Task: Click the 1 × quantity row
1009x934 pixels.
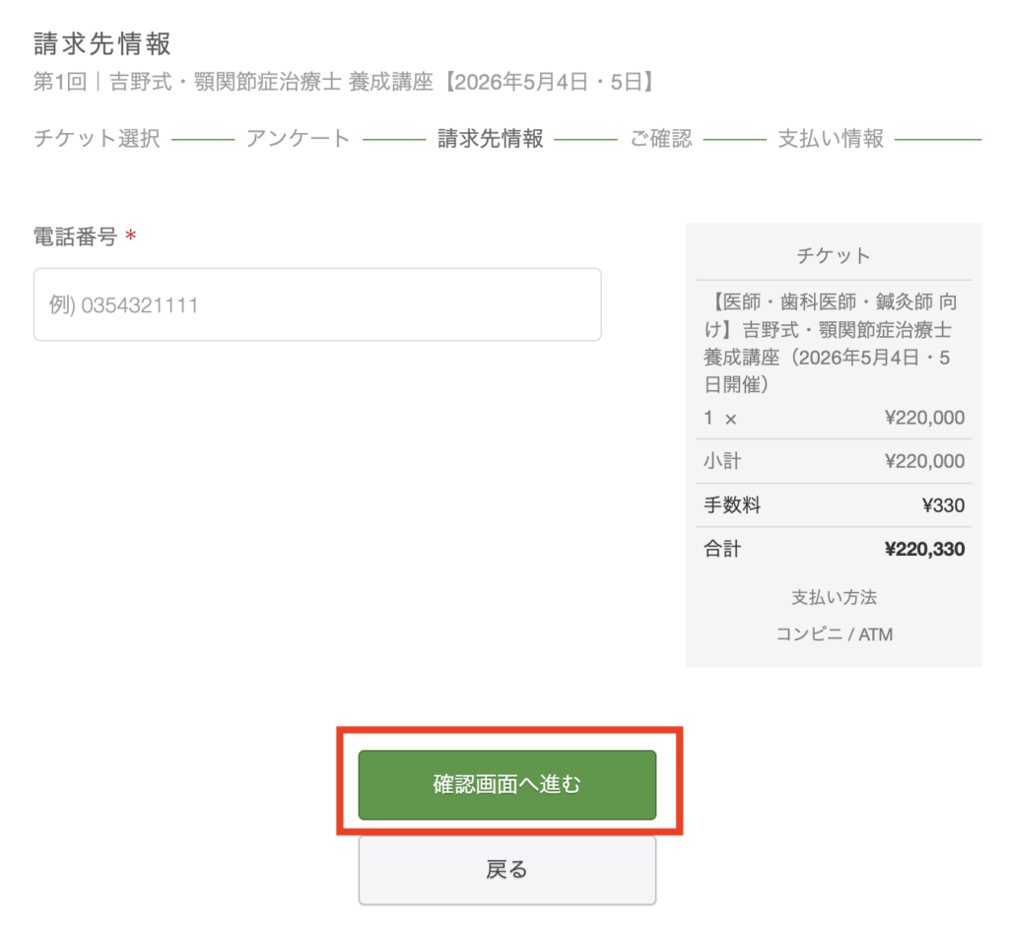Action: [834, 418]
